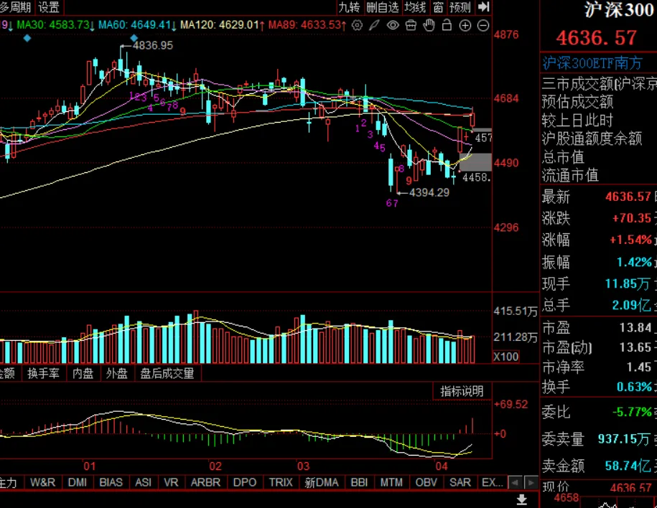Zoom out with the minus circle icon
The width and height of the screenshot is (657, 508).
click(483, 26)
